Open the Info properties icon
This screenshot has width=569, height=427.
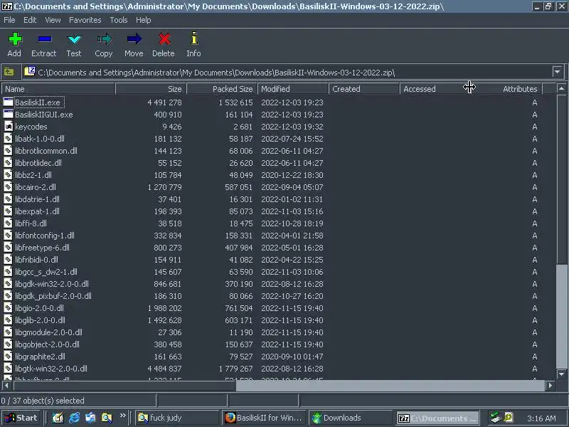click(194, 38)
